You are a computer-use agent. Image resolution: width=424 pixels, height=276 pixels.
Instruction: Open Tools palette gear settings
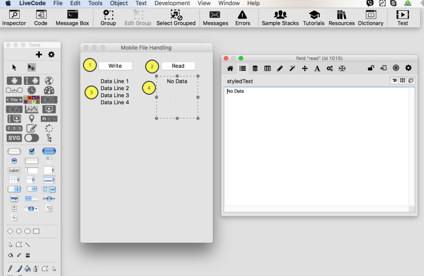51,54
